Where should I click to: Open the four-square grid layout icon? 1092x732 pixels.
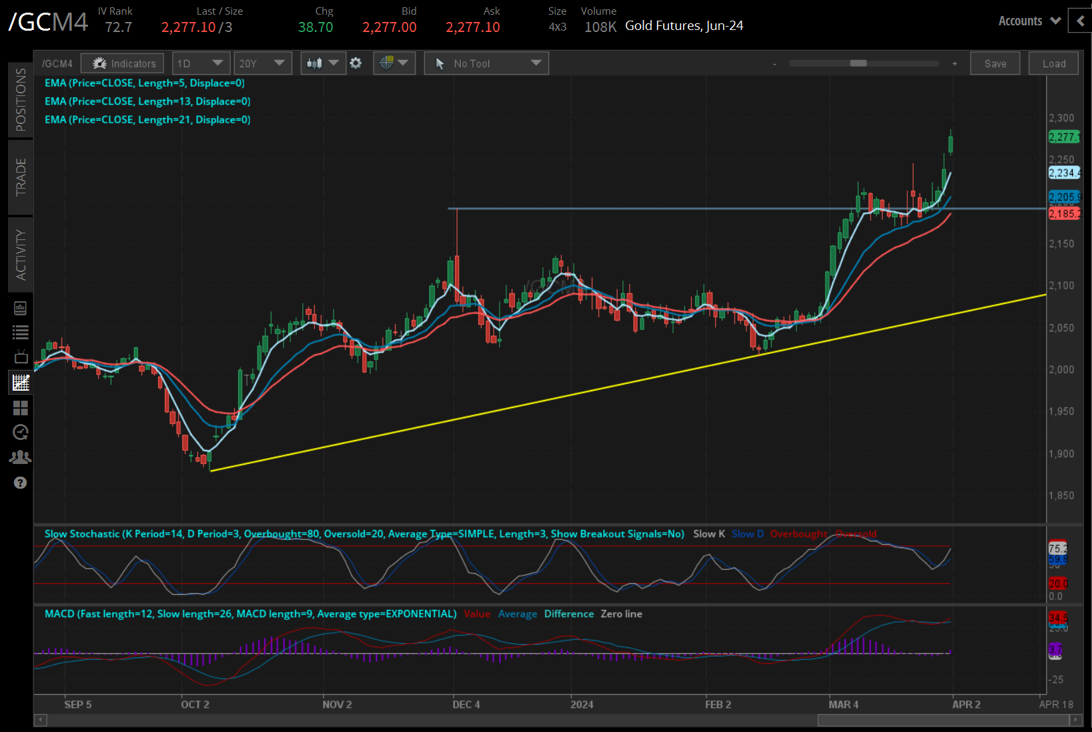tap(21, 408)
